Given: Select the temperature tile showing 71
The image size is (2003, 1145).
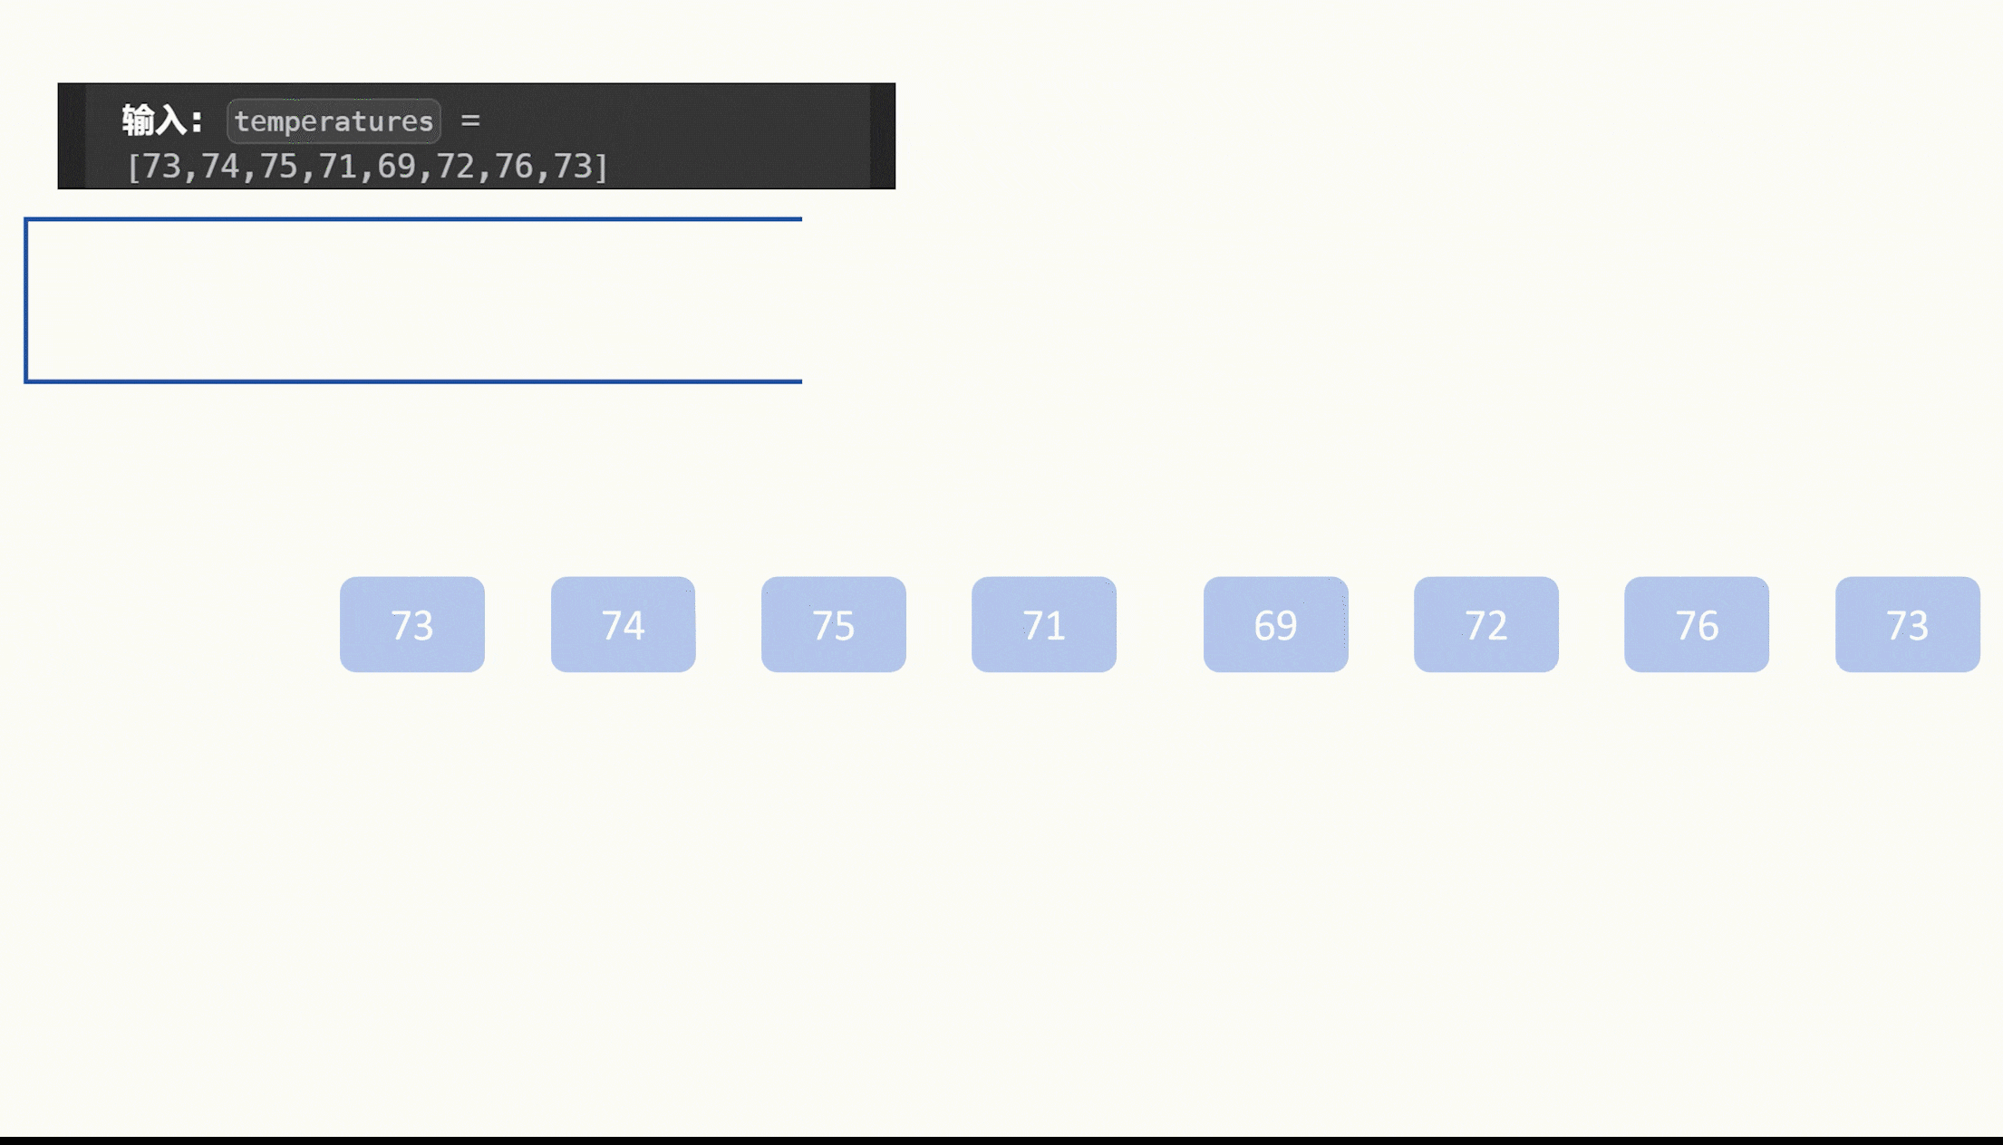Looking at the screenshot, I should (1043, 624).
